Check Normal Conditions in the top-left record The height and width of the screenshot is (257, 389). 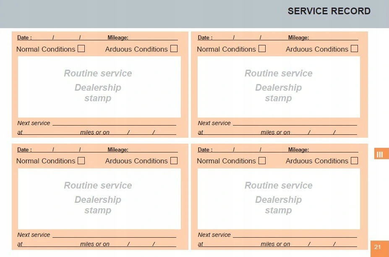pyautogui.click(x=81, y=48)
